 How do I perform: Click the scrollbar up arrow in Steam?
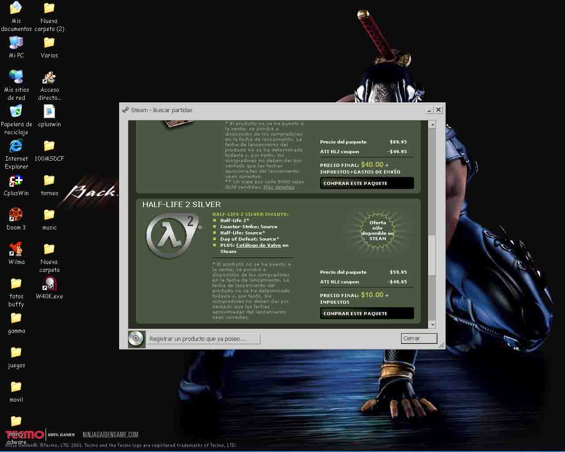tap(433, 124)
